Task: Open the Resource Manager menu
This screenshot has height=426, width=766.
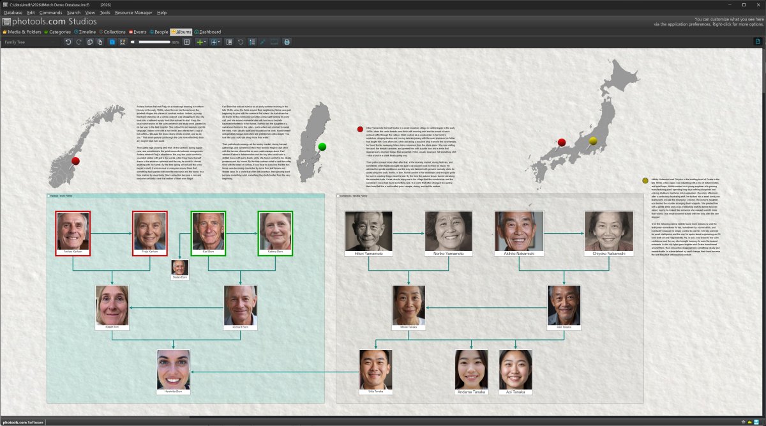Action: pos(134,12)
